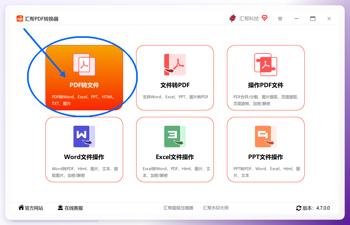Open the Word文件操作 W icon
Image resolution: width=350 pixels, height=225 pixels.
click(84, 137)
